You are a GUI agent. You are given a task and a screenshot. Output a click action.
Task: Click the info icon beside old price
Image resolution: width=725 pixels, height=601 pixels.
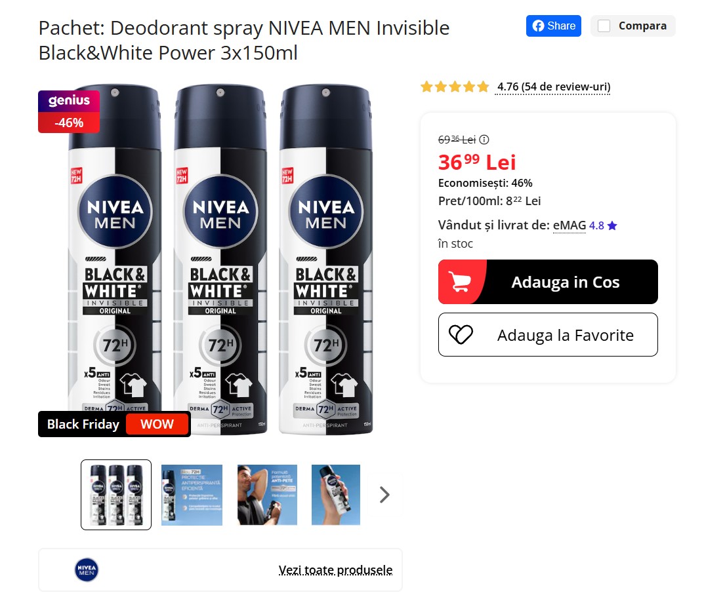pyautogui.click(x=484, y=140)
